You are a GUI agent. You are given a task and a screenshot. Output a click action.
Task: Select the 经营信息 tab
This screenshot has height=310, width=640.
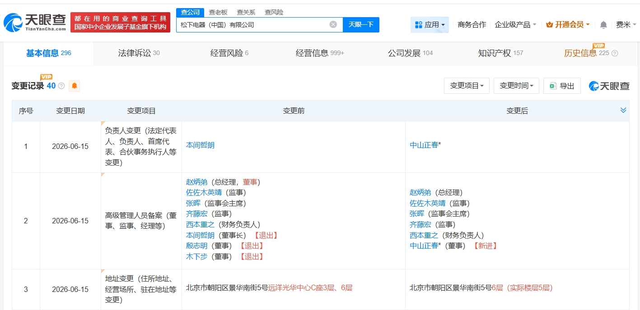pos(320,53)
